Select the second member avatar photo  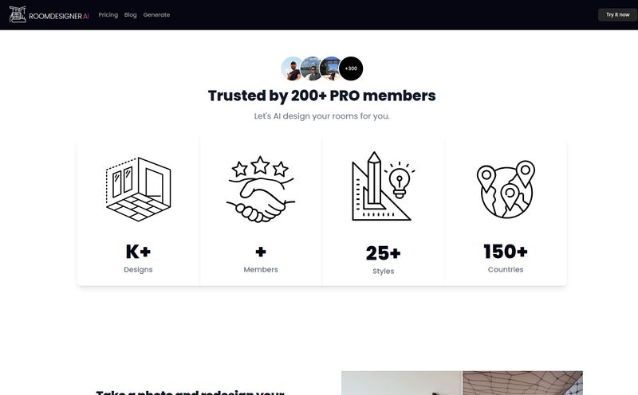pos(311,68)
